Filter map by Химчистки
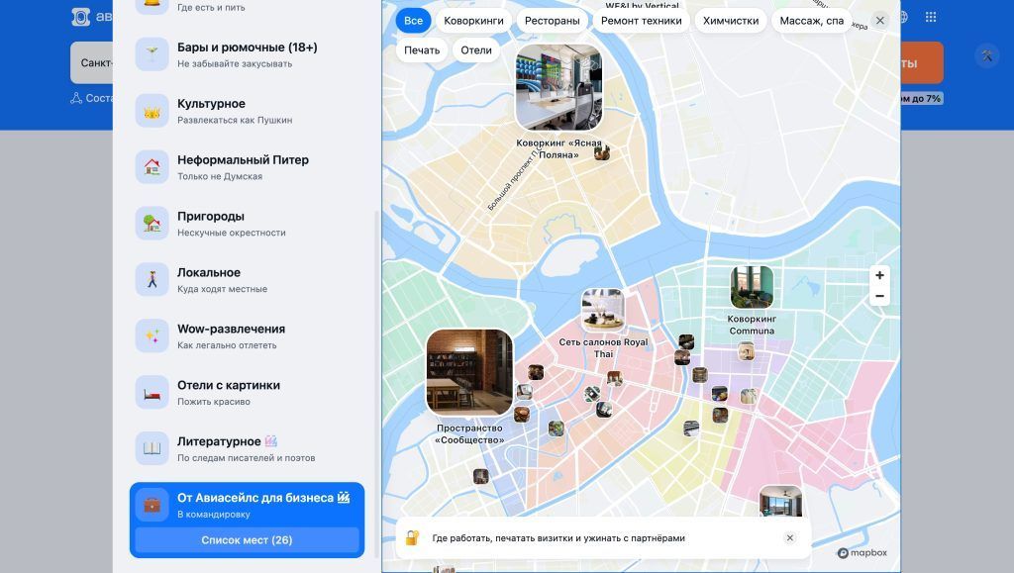Screen dimensions: 1014x573 coord(731,21)
